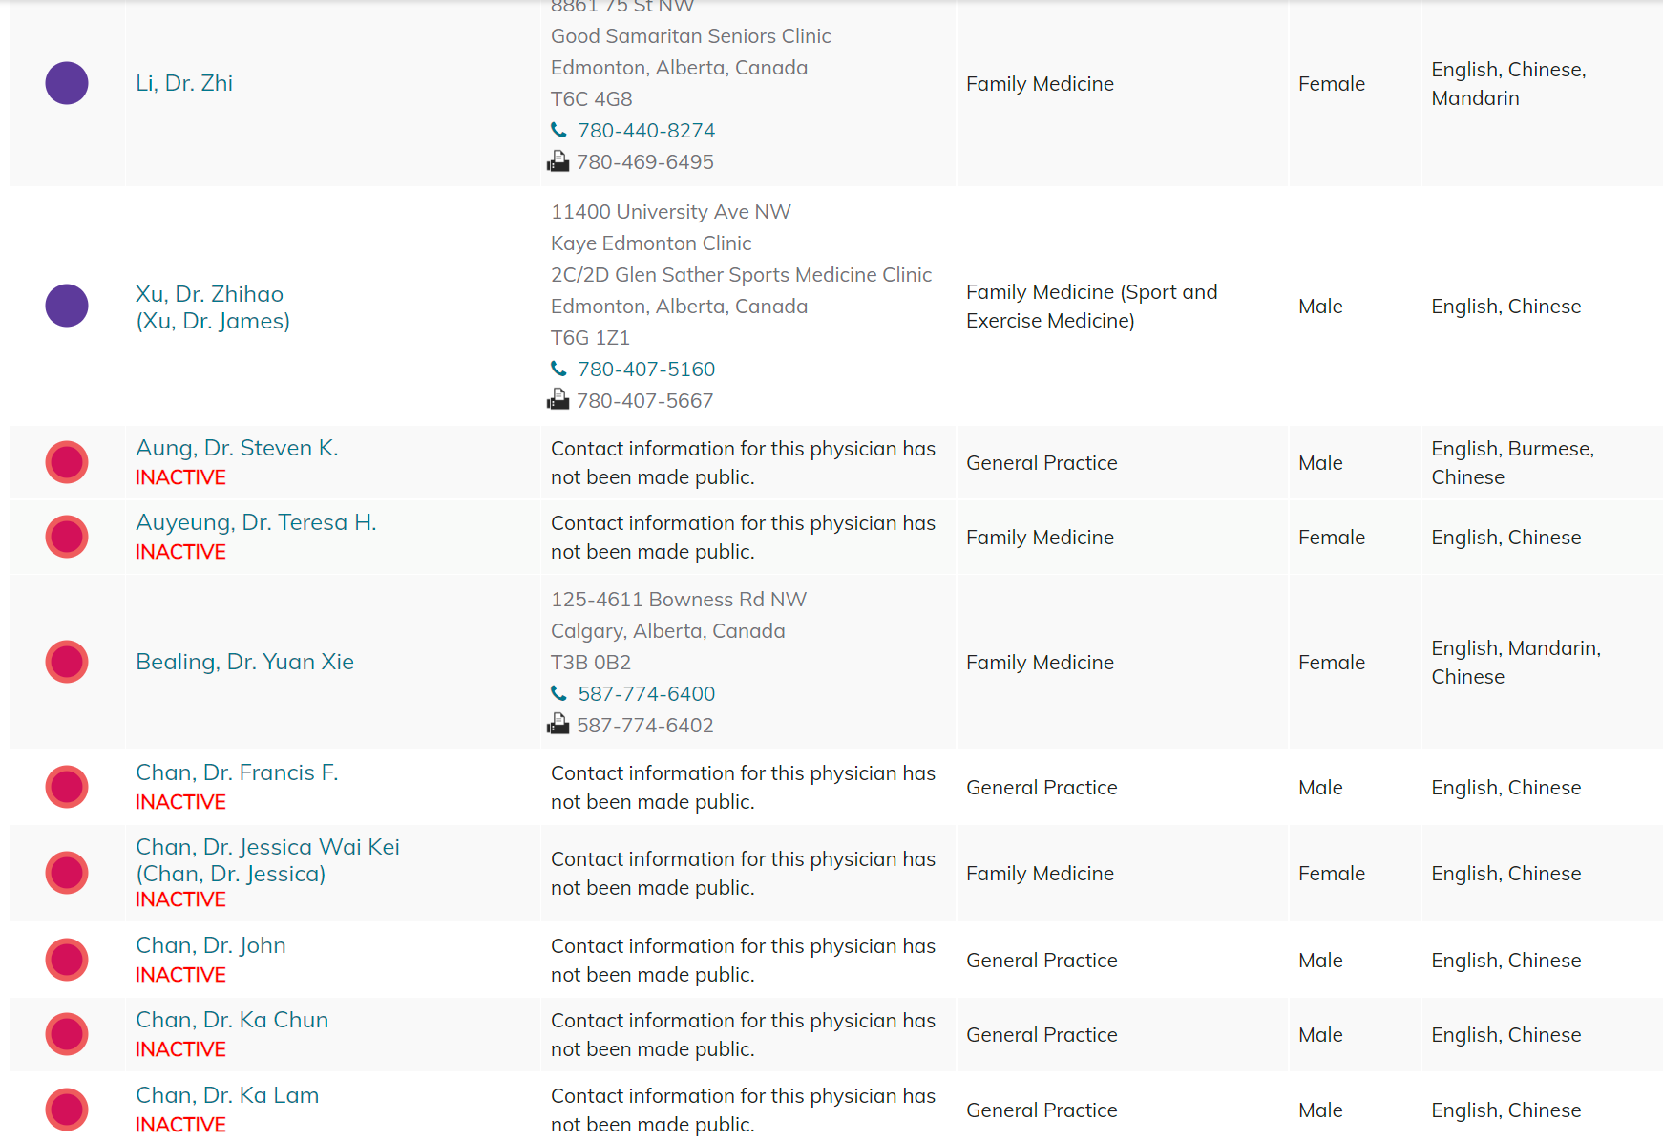View Chan, Dr. John profile

coord(211,945)
